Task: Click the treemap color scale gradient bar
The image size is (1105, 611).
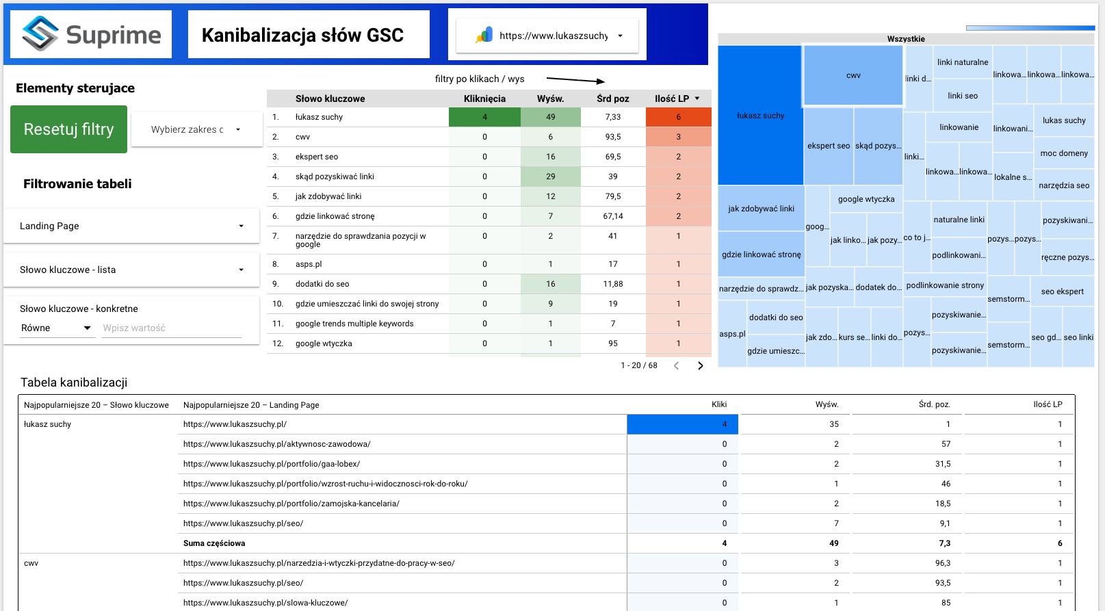Action: pos(1030,28)
